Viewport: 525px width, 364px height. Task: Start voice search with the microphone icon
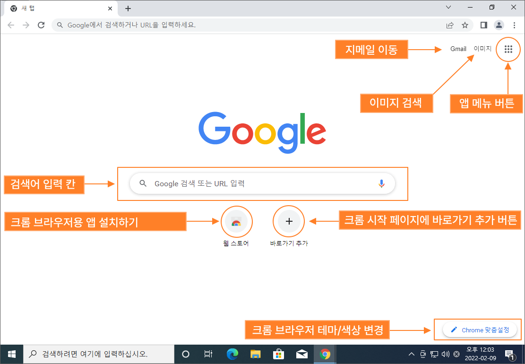pyautogui.click(x=381, y=183)
